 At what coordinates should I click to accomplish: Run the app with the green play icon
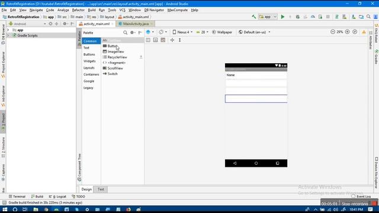[x=282, y=17]
